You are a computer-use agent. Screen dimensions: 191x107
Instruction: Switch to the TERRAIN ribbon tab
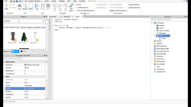click(62, 1)
